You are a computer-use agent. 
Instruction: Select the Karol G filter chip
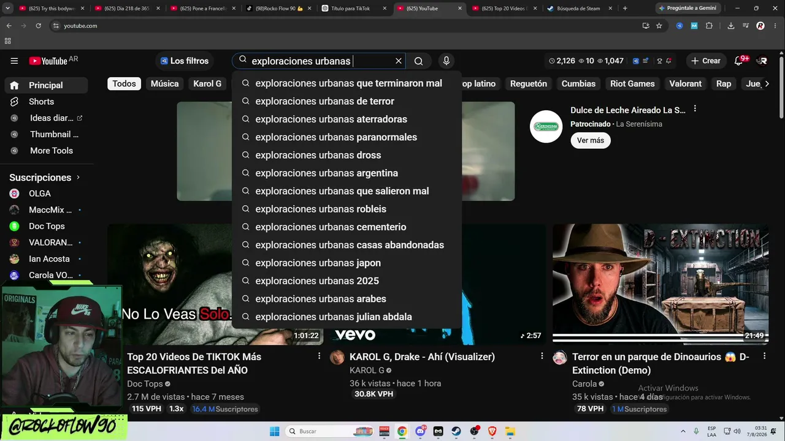pyautogui.click(x=207, y=84)
